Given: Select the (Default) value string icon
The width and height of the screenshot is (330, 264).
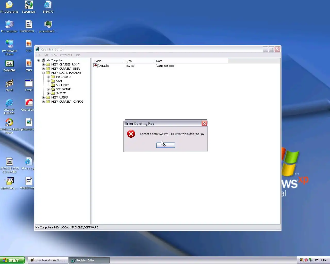Looking at the screenshot, I should (x=95, y=65).
